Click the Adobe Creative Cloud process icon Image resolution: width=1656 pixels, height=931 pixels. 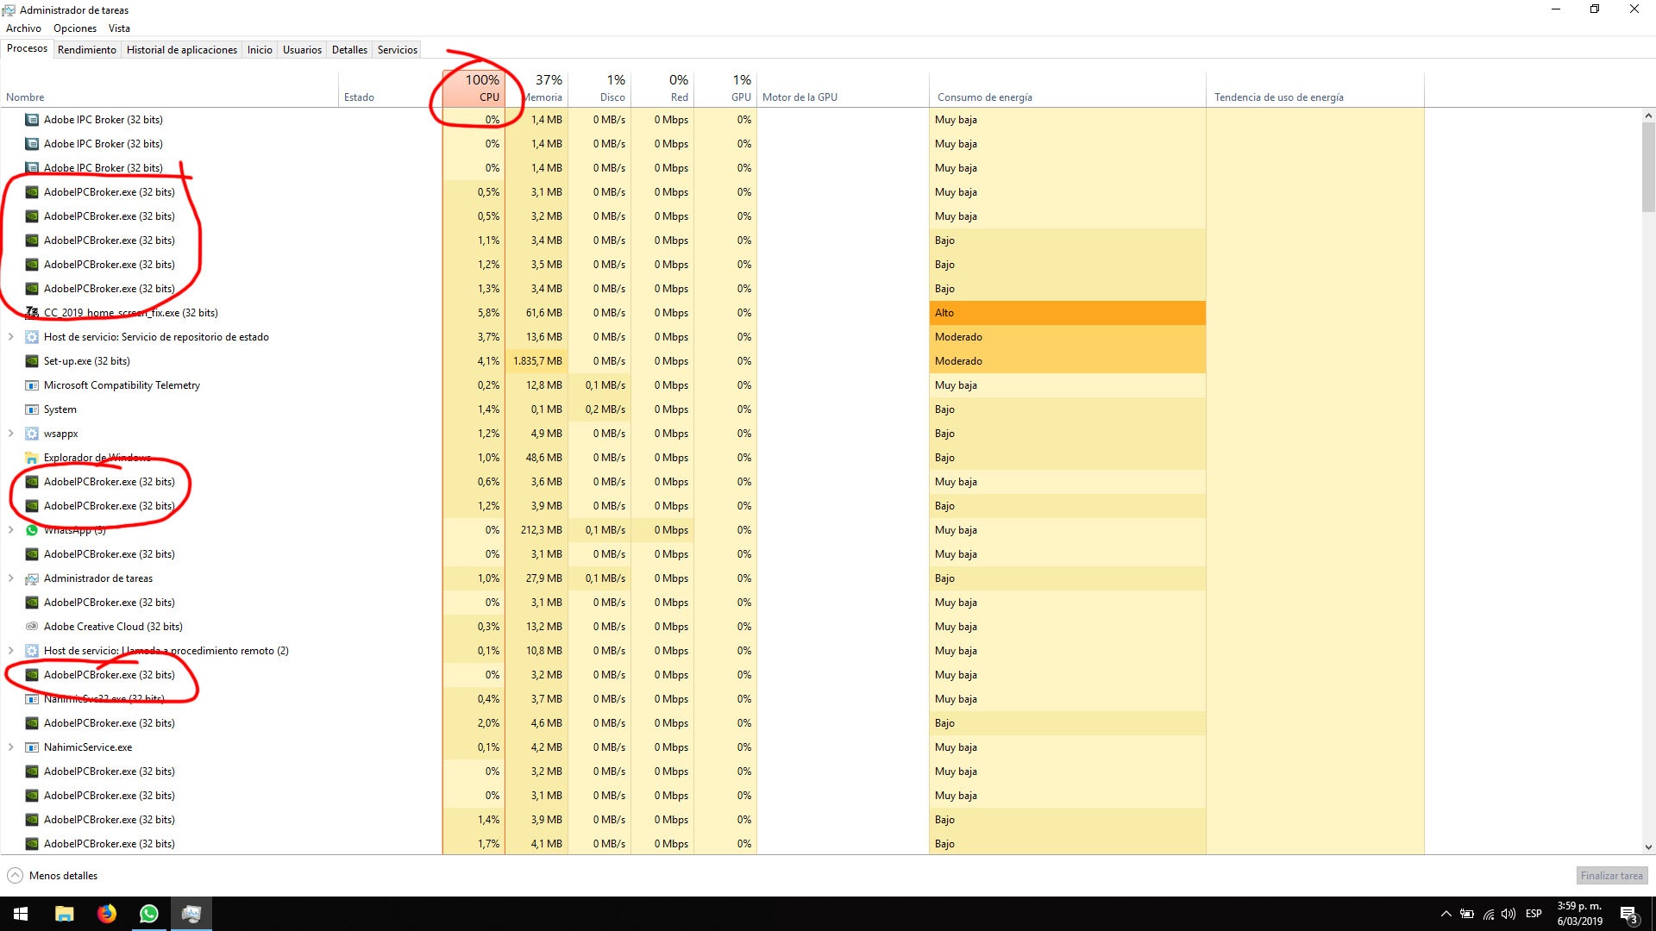coord(32,627)
